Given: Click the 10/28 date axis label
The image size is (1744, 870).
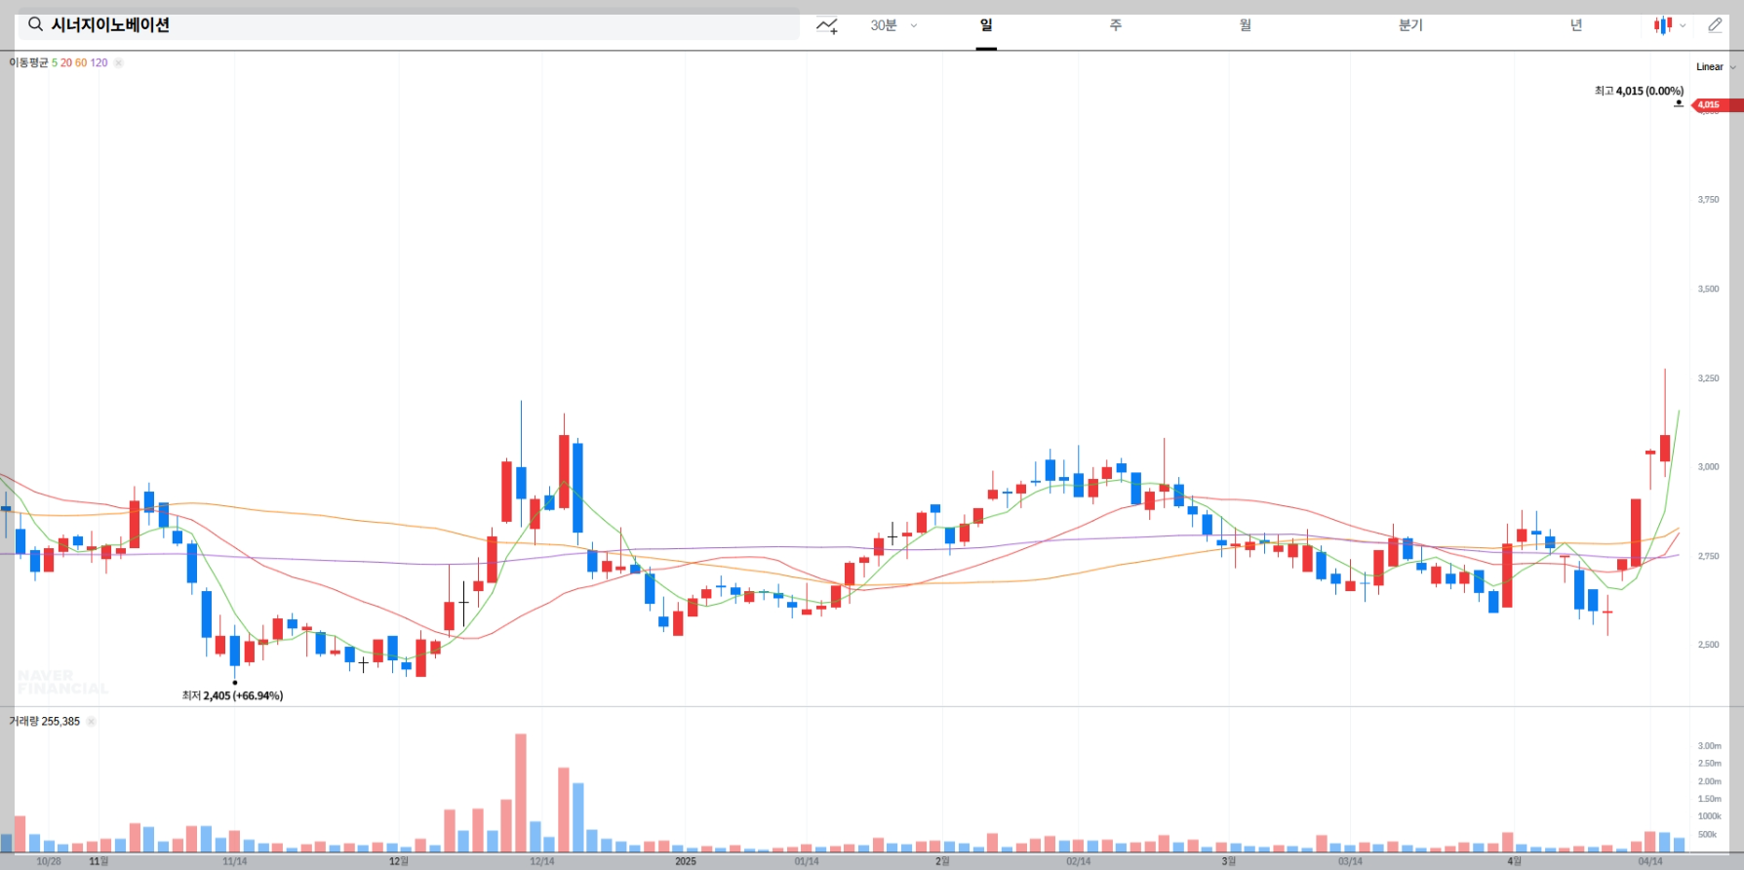Looking at the screenshot, I should click(x=49, y=861).
